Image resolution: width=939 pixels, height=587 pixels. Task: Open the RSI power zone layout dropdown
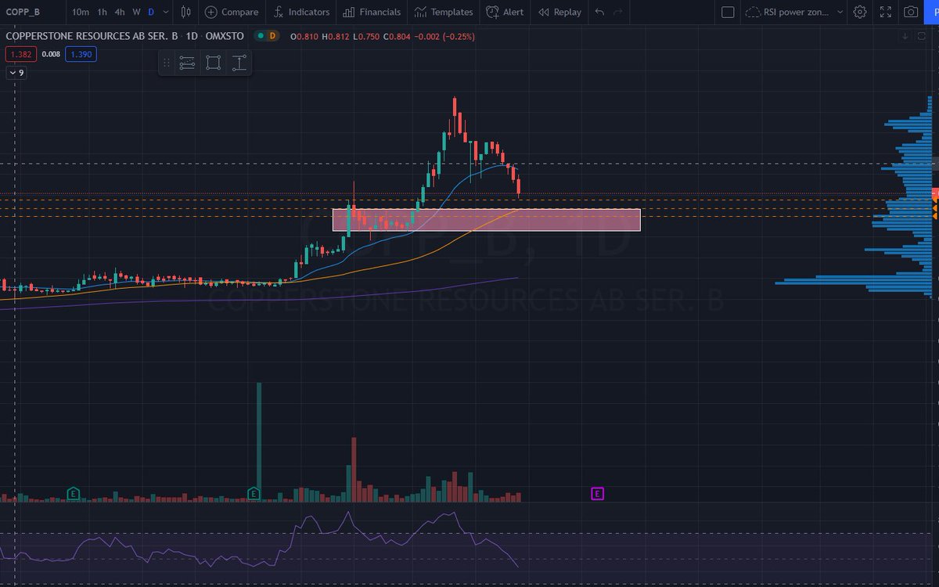point(795,12)
